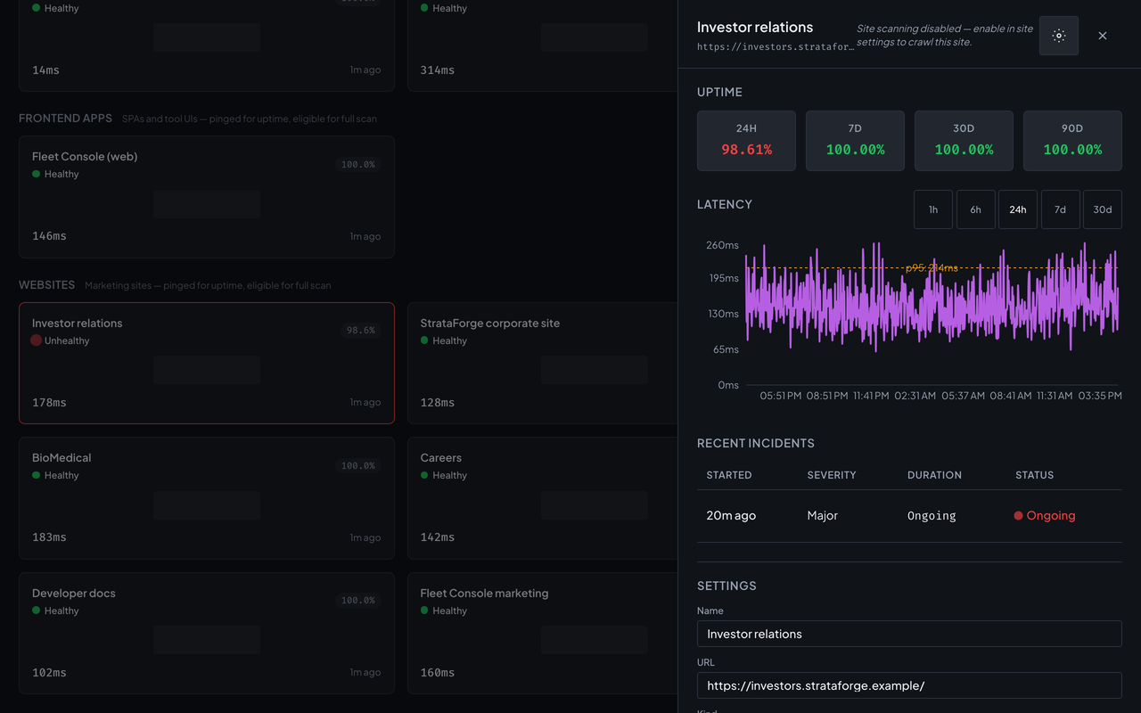This screenshot has height=713, width=1141.
Task: Show the 30d latency range
Action: (1103, 209)
